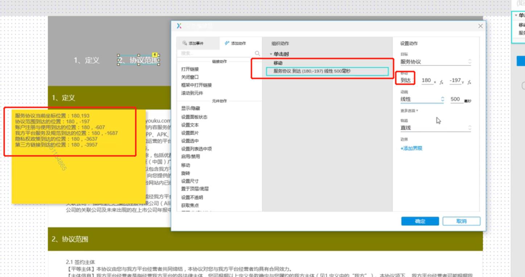The height and width of the screenshot is (277, 525).
Task: Open the 目标 target dropdown 服务协议
Action: [436, 62]
